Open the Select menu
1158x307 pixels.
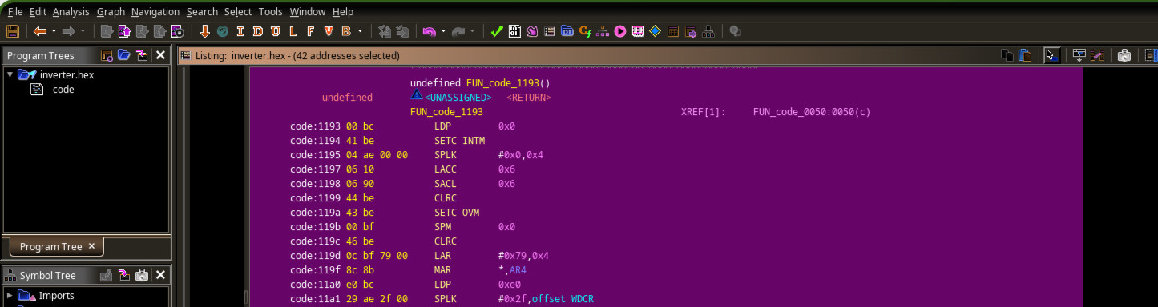click(x=238, y=11)
